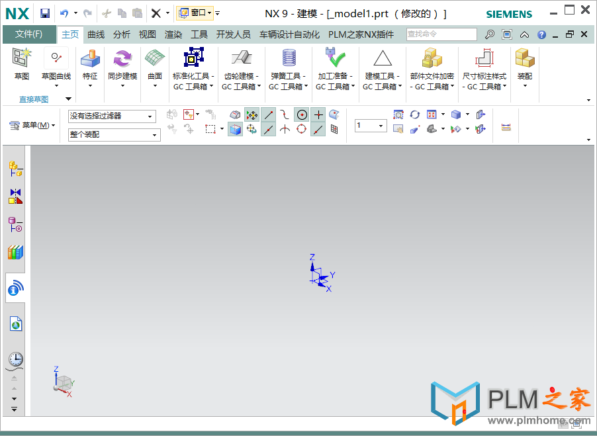Image resolution: width=597 pixels, height=436 pixels.
Task: Toggle the highlighted blue cube selection option
Action: click(236, 130)
